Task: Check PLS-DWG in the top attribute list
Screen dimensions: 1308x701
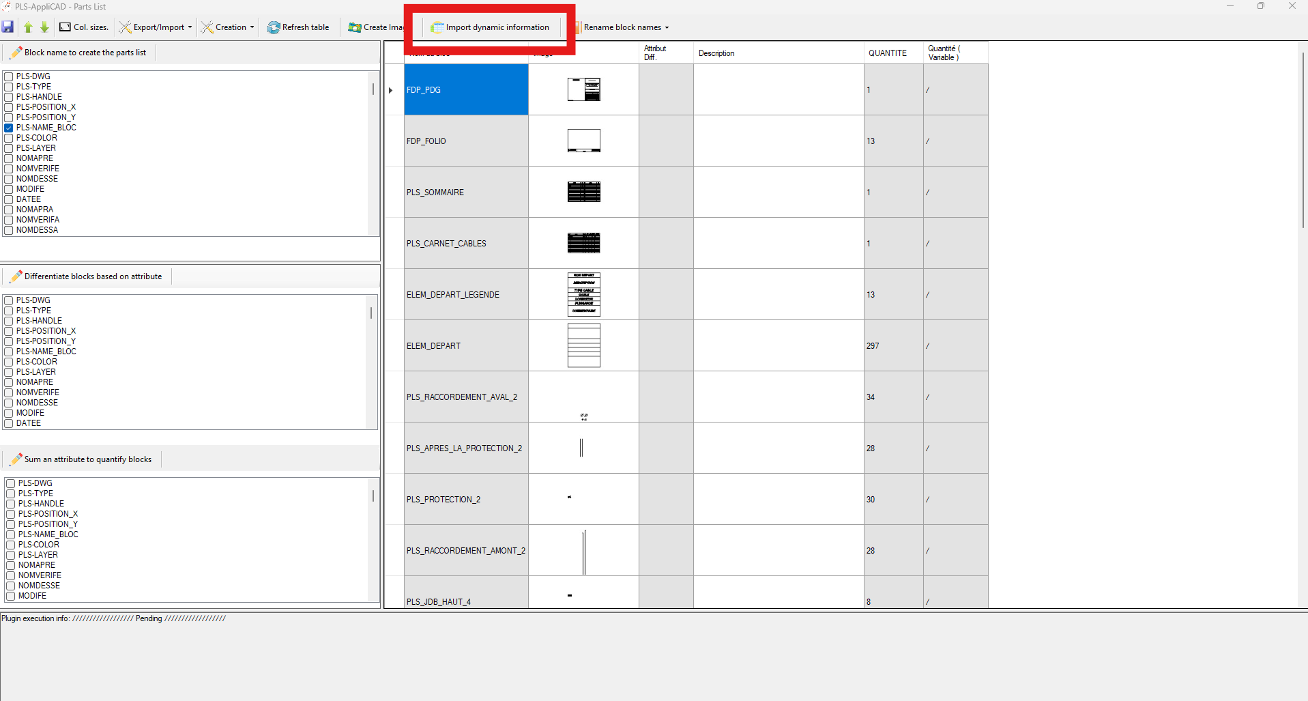Action: [x=9, y=76]
